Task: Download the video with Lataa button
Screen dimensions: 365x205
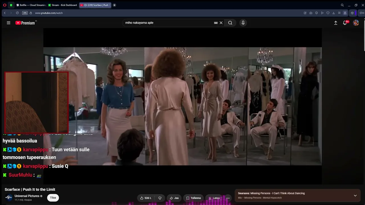Action: click(214, 198)
